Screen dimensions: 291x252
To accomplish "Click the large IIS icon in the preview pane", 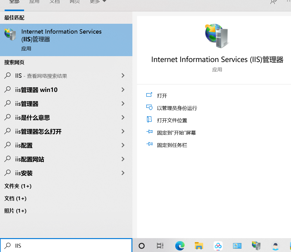I will (x=217, y=36).
